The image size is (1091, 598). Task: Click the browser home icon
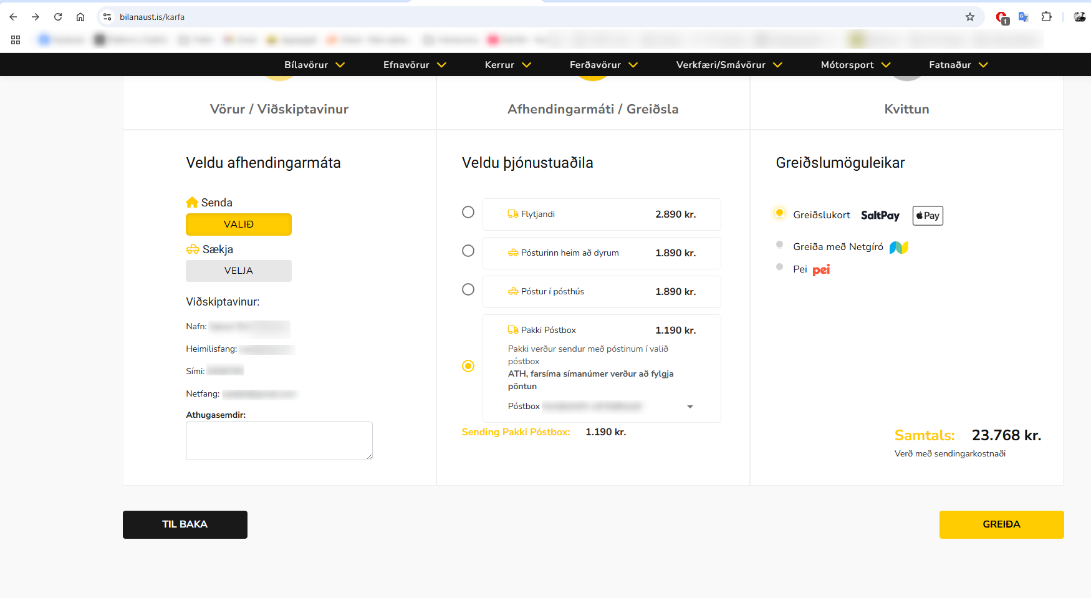tap(80, 17)
